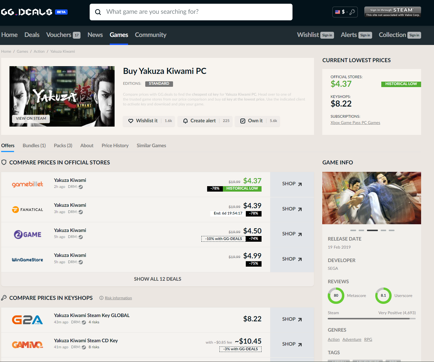
Task: Click the Userscore 8.1 circle
Action: pos(383,296)
